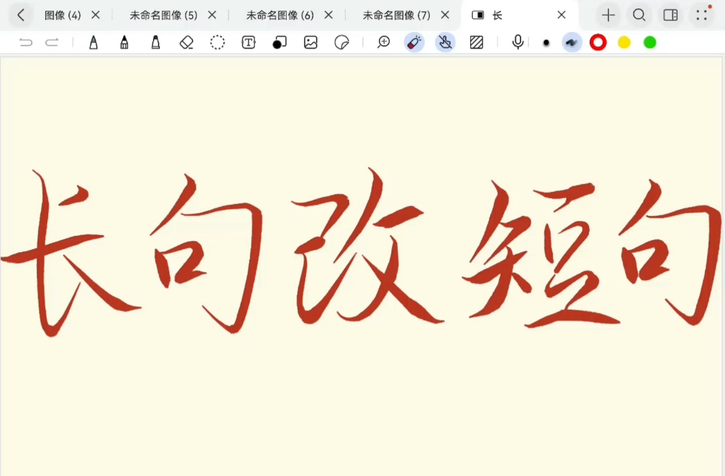Viewport: 725px width, 476px height.
Task: Add a new tab with plus icon
Action: 608,16
